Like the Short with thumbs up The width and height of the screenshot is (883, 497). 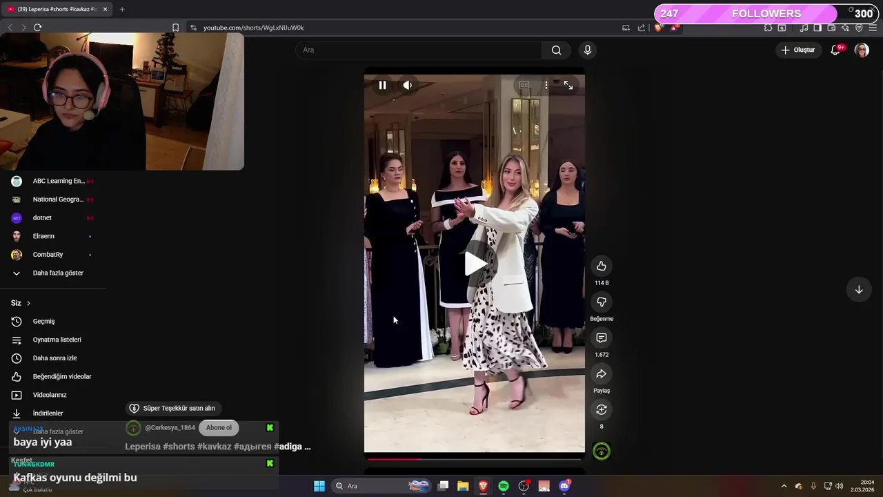(x=602, y=266)
